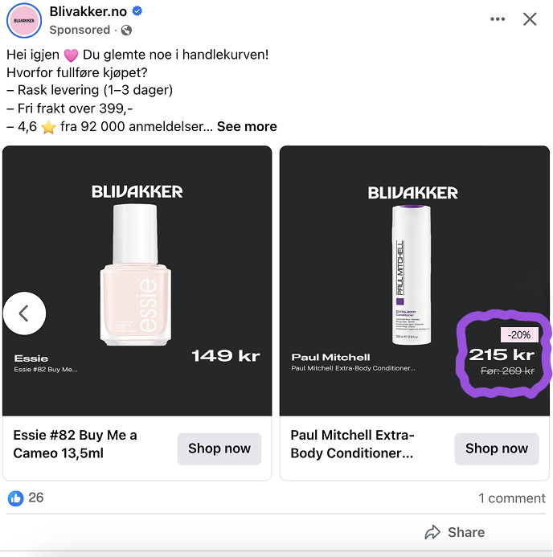This screenshot has height=557, width=553.
Task: Click Shop now for Paul Mitchell conditioner
Action: (x=496, y=448)
